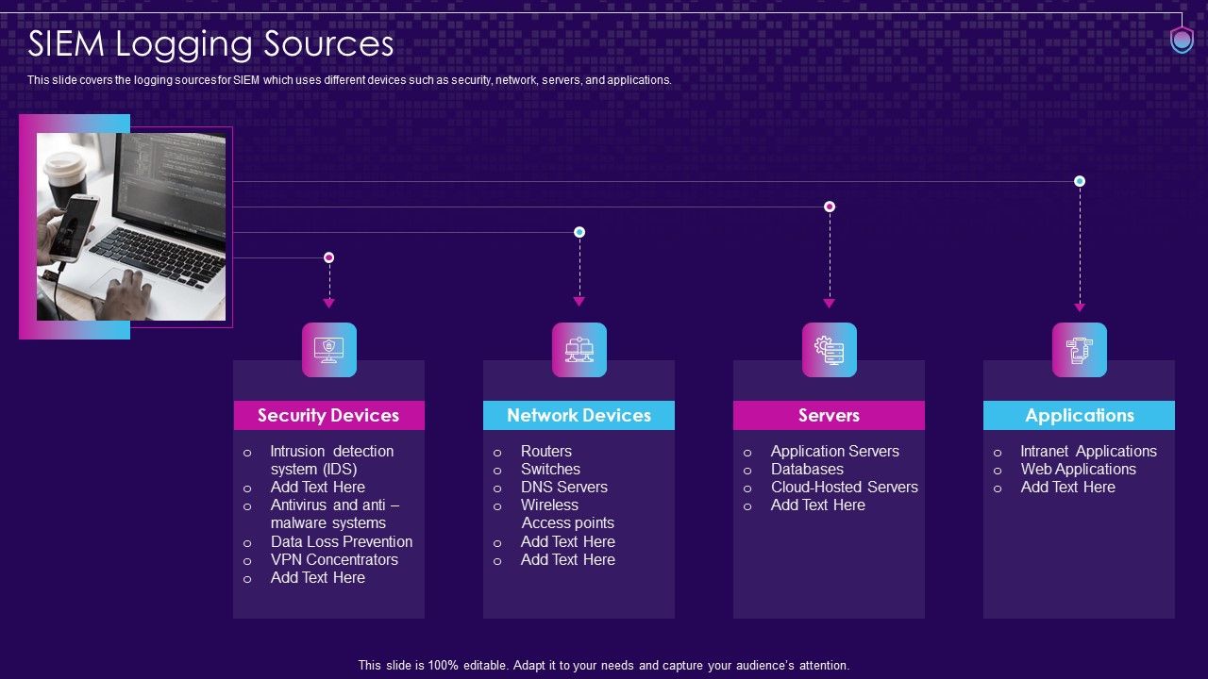Screen dimensions: 1208x679
Task: Click the SIEM Logging Sources title
Action: [210, 44]
